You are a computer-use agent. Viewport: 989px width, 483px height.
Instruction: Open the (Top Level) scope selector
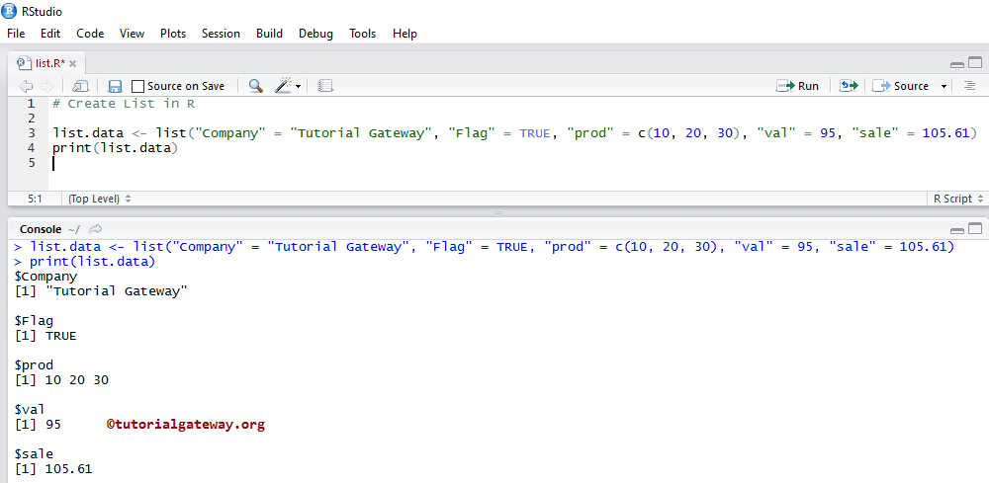(99, 199)
